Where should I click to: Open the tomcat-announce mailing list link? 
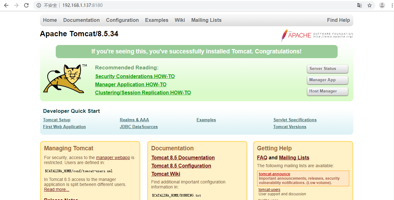(x=274, y=174)
